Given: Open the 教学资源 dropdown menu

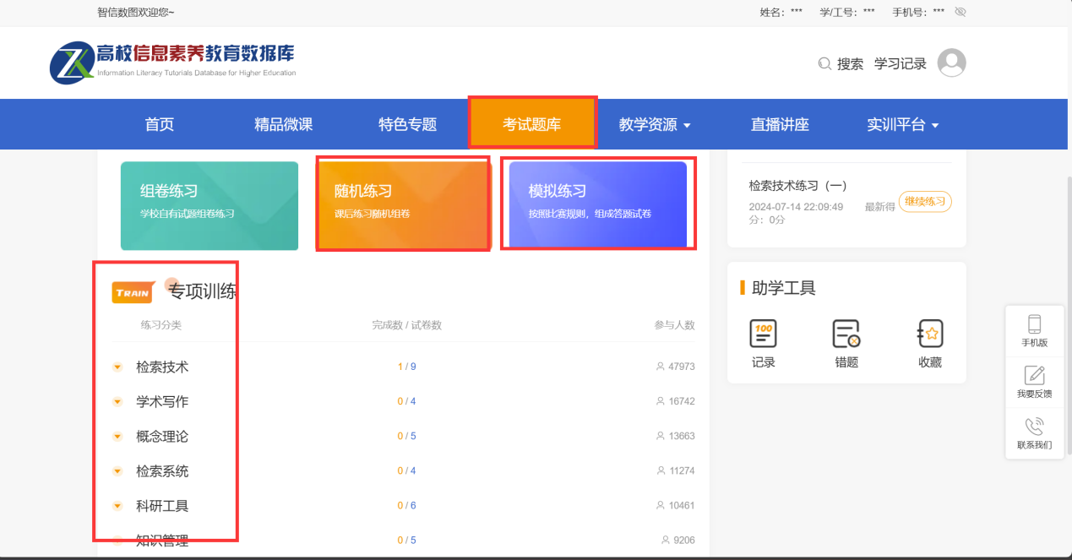Looking at the screenshot, I should [x=655, y=125].
